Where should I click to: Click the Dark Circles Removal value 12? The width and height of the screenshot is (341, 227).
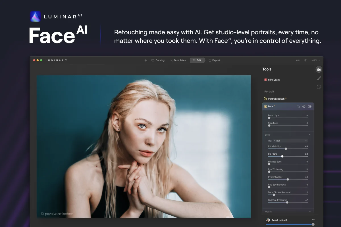307,192
